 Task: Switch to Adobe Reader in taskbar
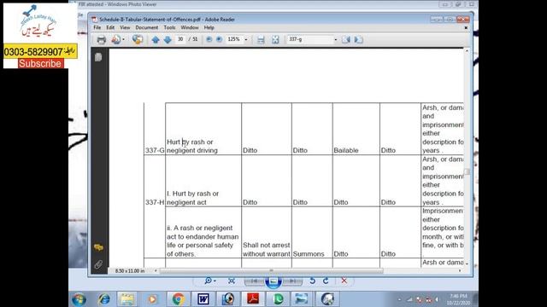point(253,299)
